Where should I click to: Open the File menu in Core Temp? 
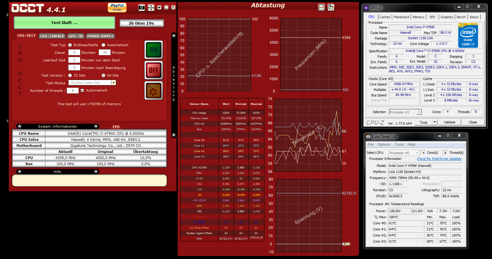point(370,144)
